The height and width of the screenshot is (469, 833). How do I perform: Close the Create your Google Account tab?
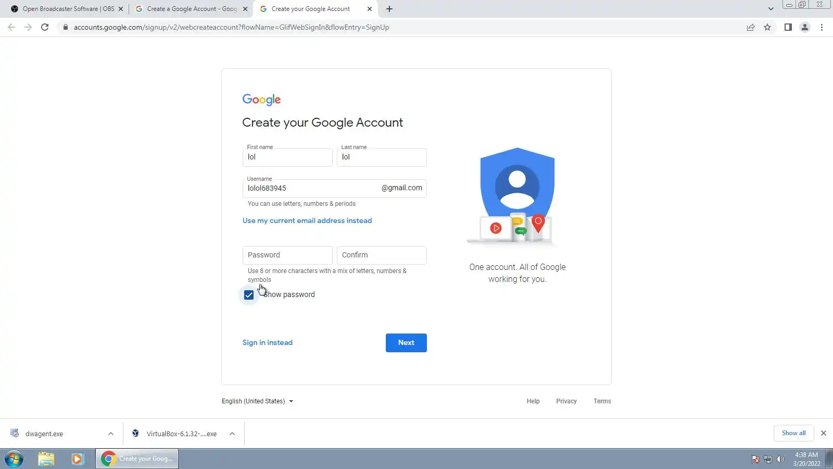pos(370,9)
